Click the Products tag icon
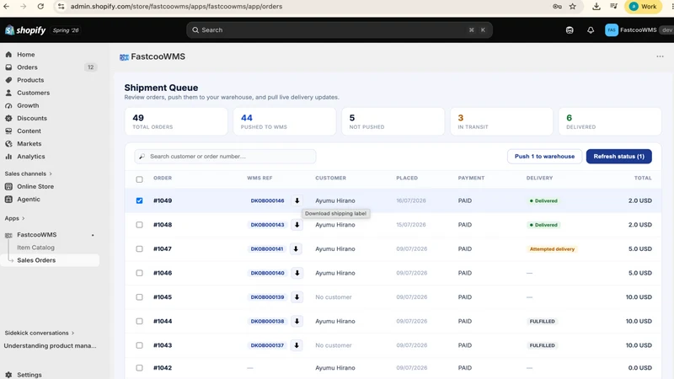674x379 pixels. tap(8, 80)
